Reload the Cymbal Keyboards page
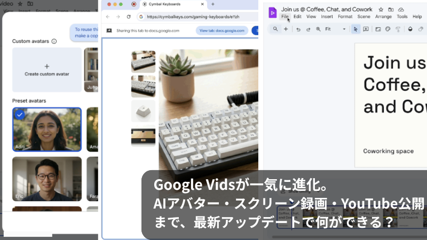This screenshot has width=427, height=240. (128, 17)
